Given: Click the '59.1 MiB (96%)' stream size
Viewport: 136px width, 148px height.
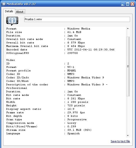Looking at the screenshot, I should pyautogui.click(x=79, y=130).
